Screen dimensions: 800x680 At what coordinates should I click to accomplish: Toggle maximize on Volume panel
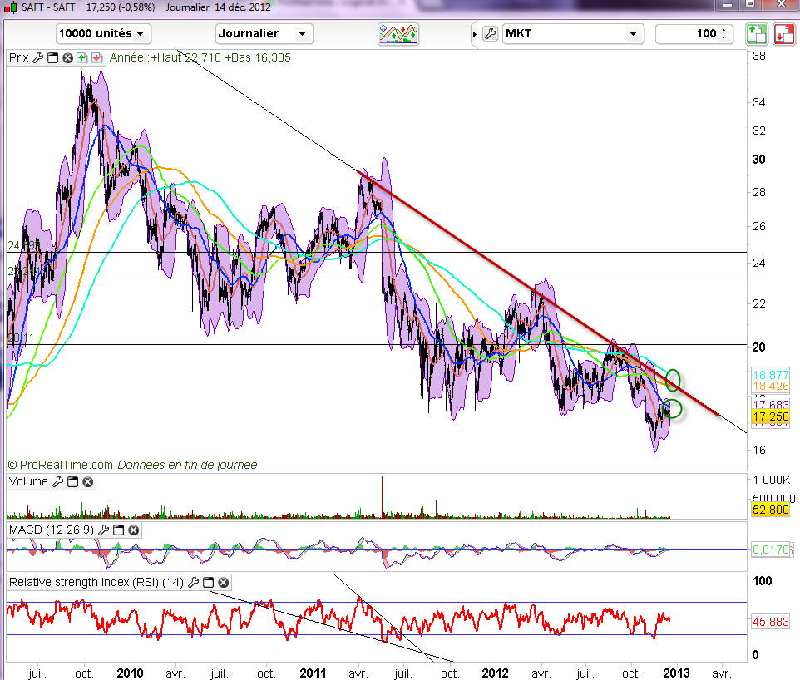[x=72, y=481]
